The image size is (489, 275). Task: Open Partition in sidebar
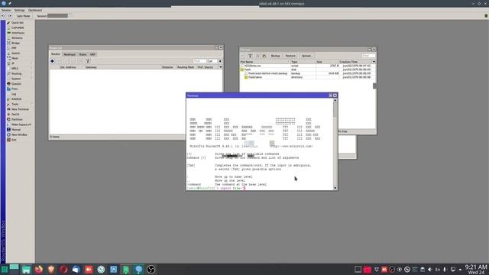click(x=18, y=119)
